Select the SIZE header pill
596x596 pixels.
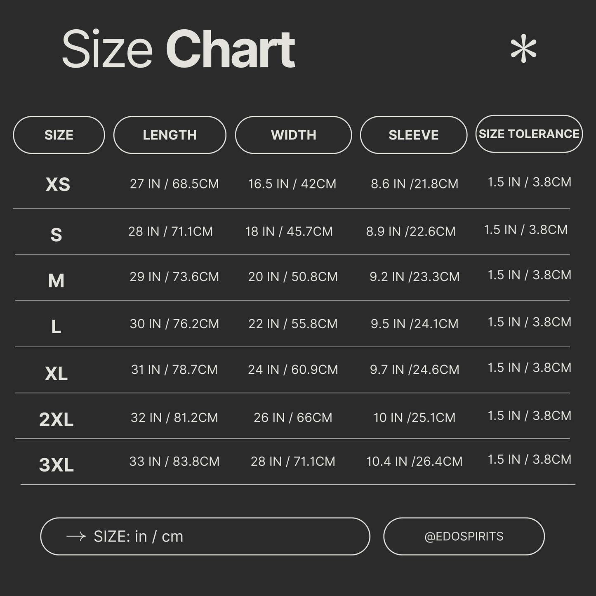[x=59, y=135]
